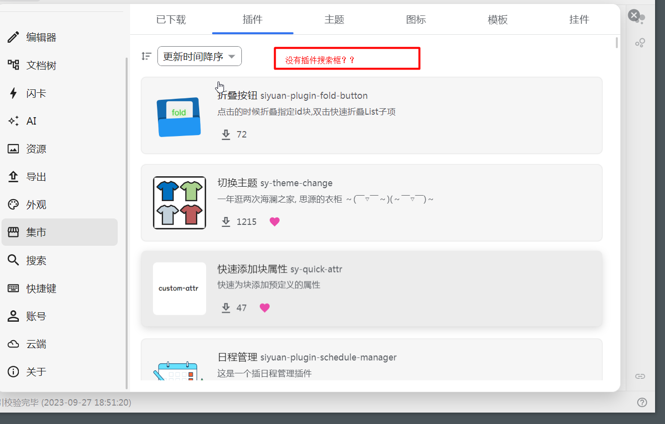Image resolution: width=665 pixels, height=424 pixels.
Task: Click the 校验完毕 status bar message
Action: [x=66, y=402]
